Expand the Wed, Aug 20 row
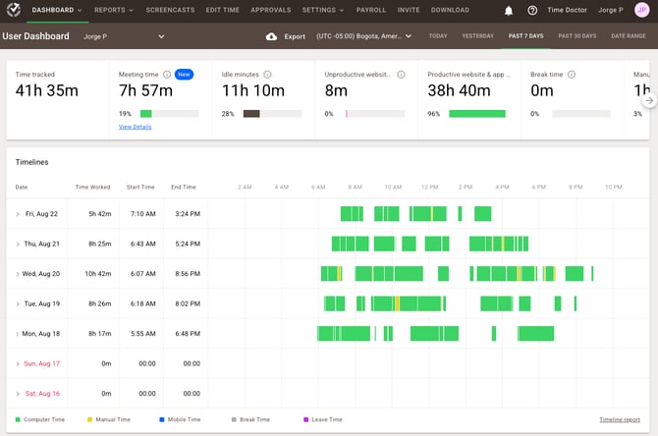 click(18, 274)
